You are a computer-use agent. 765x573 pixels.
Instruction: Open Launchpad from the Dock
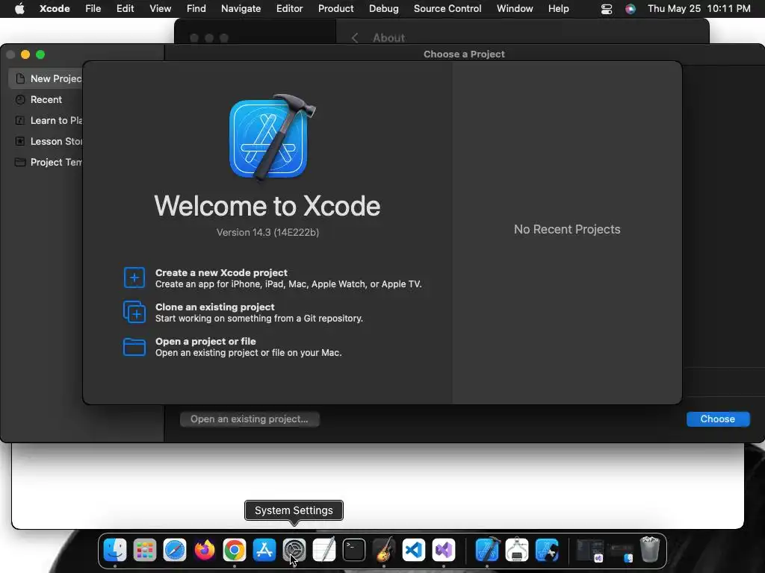coord(145,550)
